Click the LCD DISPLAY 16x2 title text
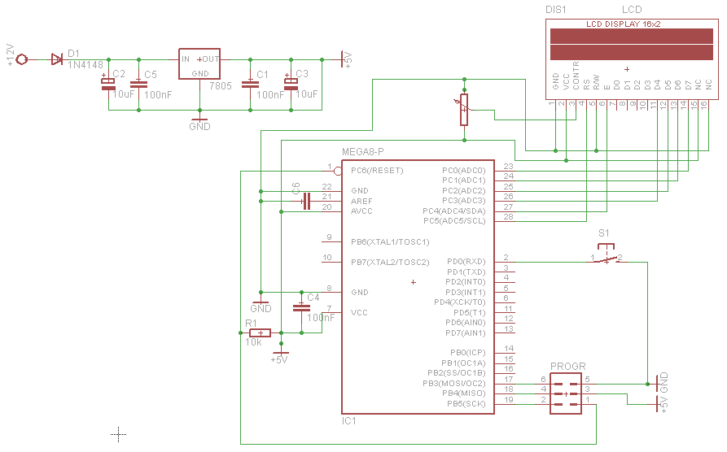The height and width of the screenshot is (452, 727). click(624, 24)
